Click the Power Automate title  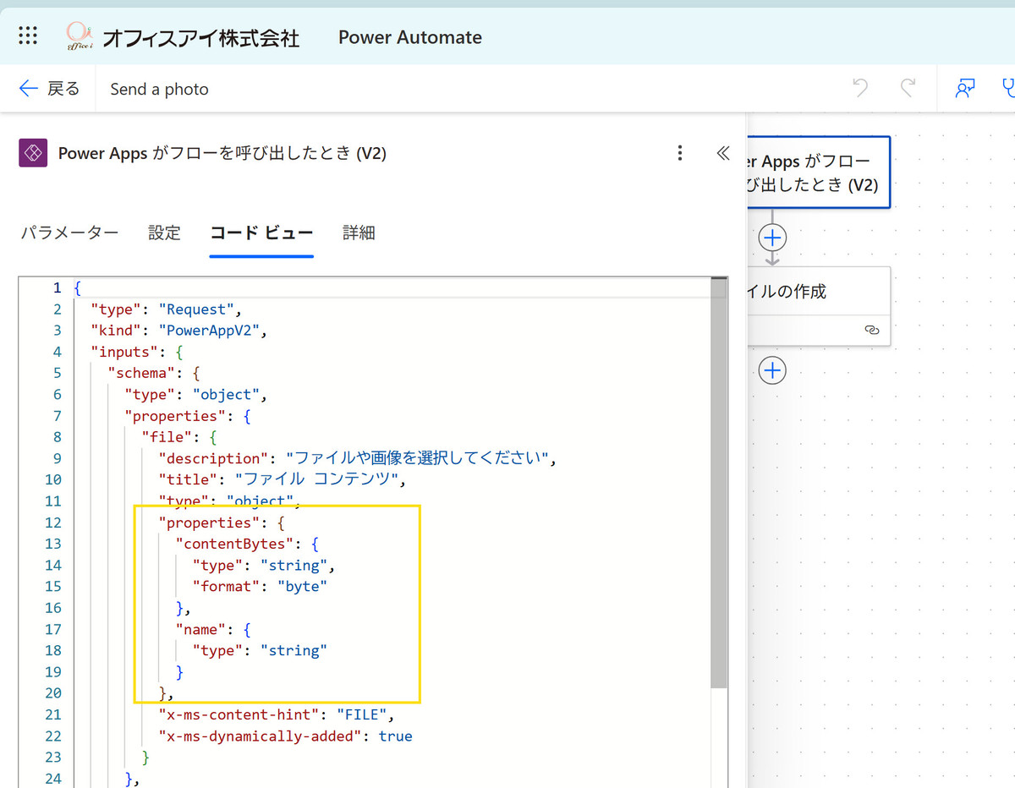[x=410, y=37]
